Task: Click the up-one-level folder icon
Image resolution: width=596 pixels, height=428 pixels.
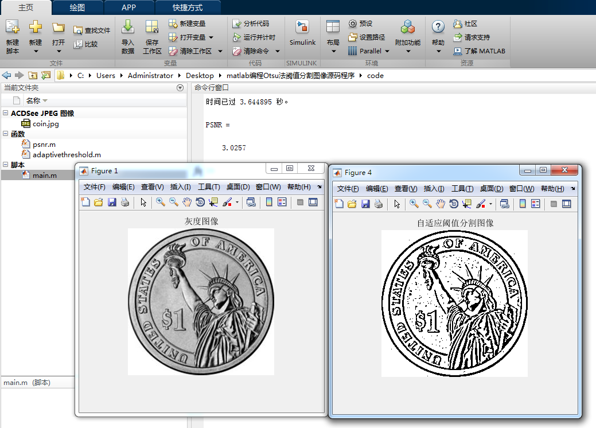Action: (33, 75)
